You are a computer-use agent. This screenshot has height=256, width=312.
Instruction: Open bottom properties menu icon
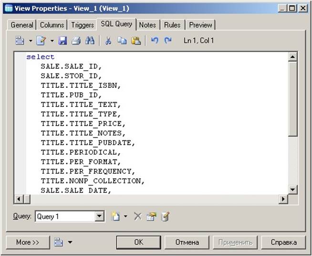click(x=59, y=242)
